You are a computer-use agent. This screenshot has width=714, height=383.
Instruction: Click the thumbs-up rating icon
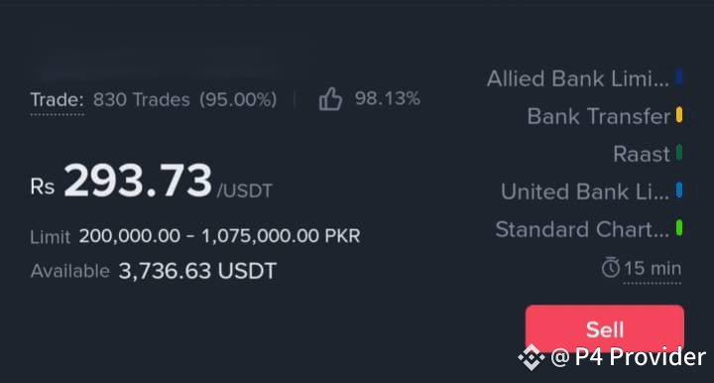click(330, 99)
